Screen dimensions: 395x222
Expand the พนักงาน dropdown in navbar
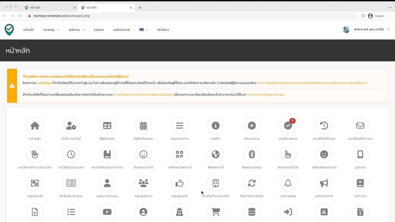77,30
